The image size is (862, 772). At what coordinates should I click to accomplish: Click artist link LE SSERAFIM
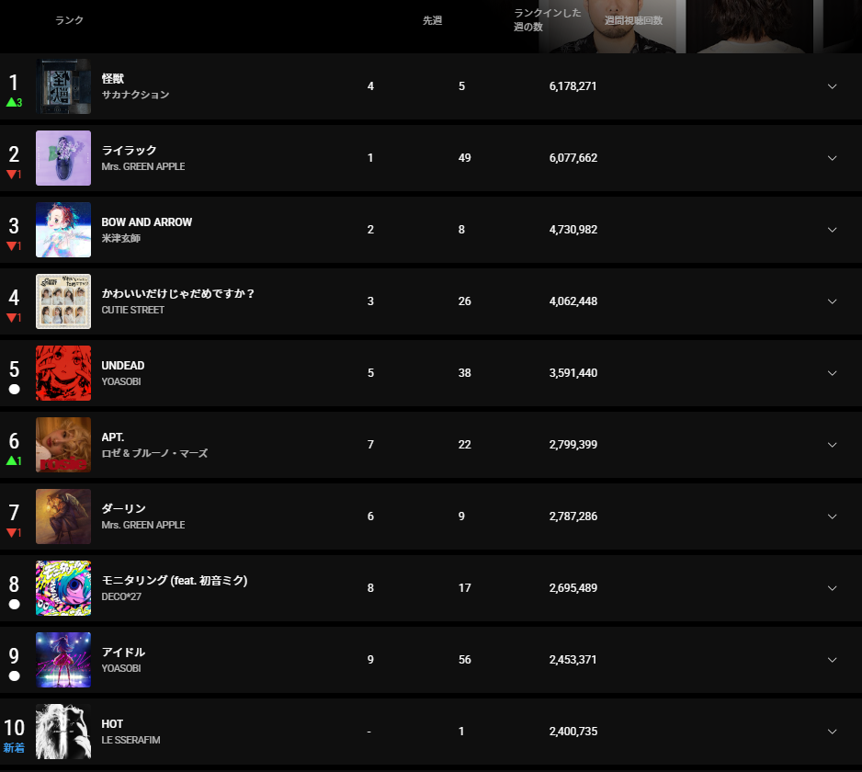[130, 740]
